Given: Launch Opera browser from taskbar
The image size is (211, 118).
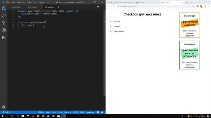Looking at the screenshot, I should click(33, 116).
